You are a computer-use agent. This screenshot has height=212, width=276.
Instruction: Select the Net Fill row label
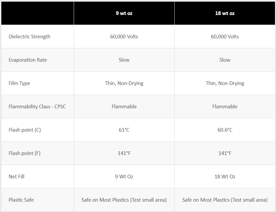[16, 177]
